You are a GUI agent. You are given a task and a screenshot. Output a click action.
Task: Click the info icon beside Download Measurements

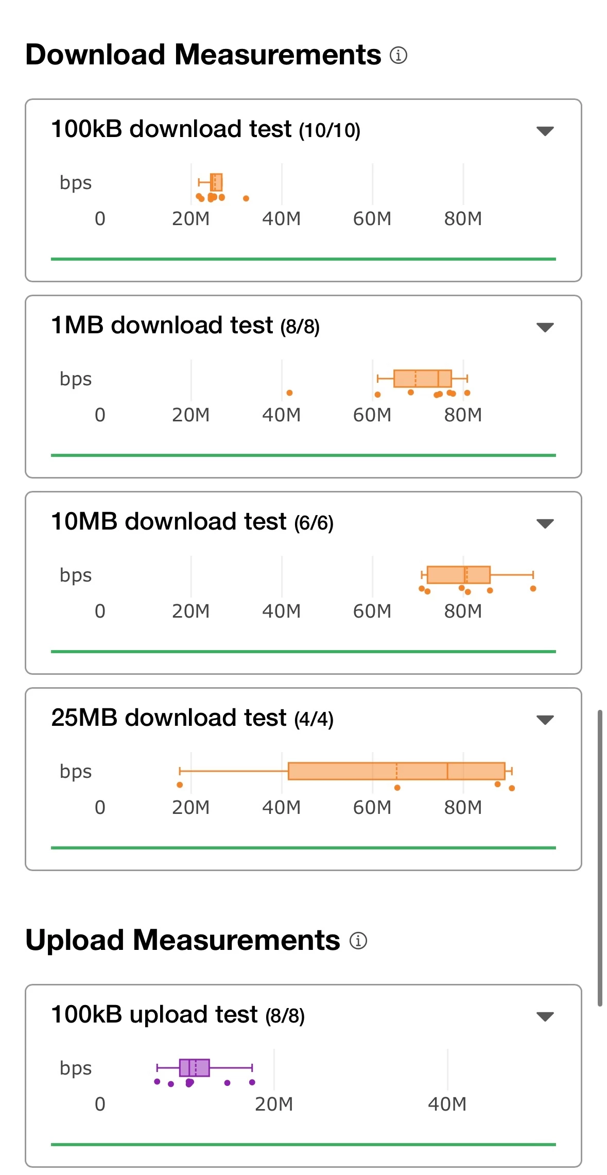click(398, 55)
